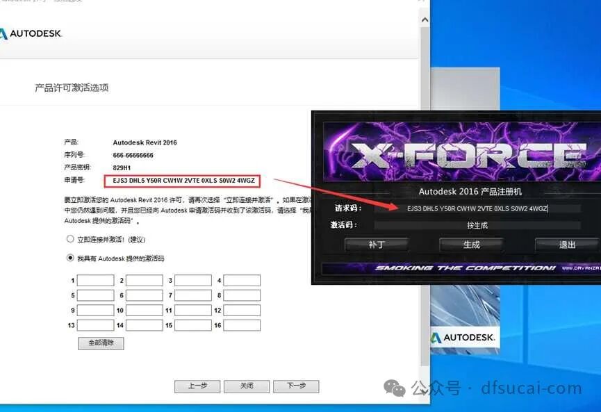Screen dimensions: 601x412
Task: Click activation code field 4
Action: [242, 281]
